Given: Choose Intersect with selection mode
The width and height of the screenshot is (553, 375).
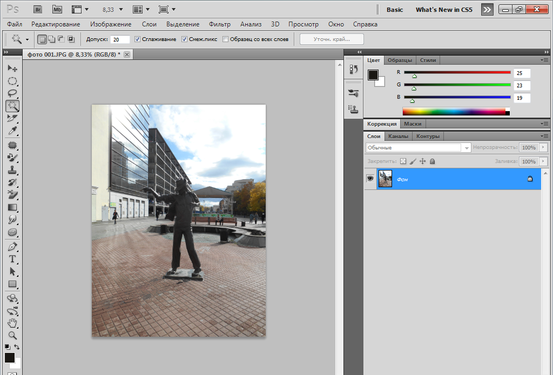Looking at the screenshot, I should coord(71,39).
